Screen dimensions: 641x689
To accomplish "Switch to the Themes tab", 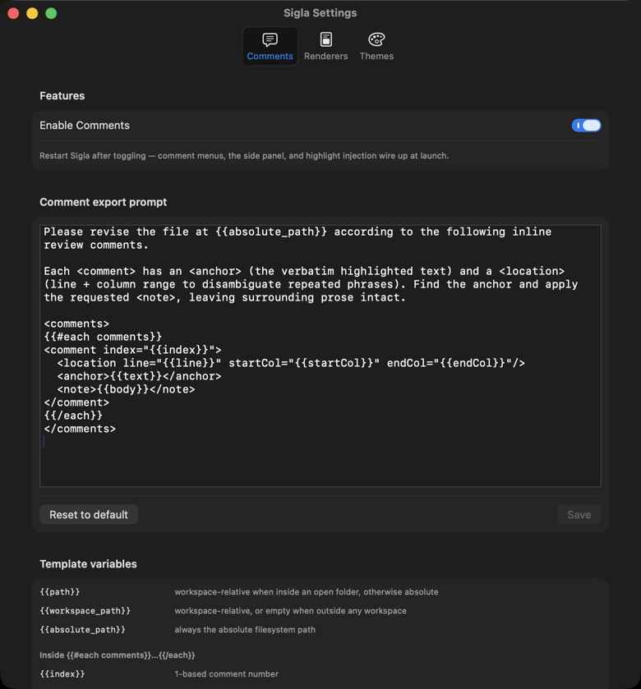I will tap(376, 46).
